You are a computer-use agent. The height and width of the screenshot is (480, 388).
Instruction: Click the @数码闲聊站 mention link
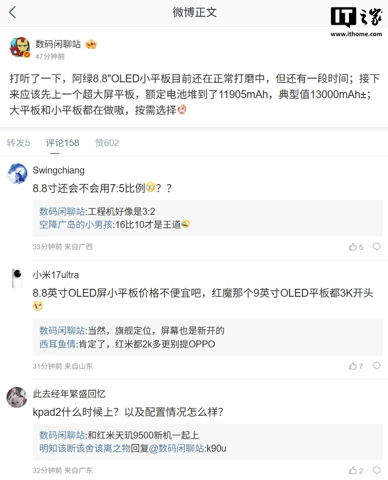[177, 449]
